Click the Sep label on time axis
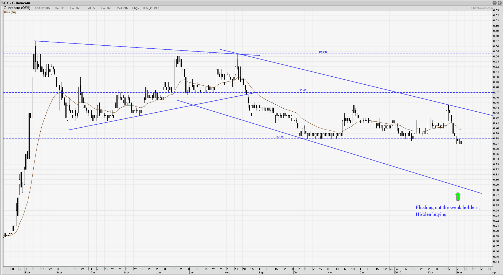 coord(261,273)
